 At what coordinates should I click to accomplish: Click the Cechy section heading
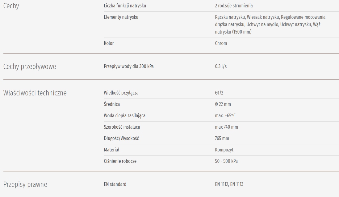point(11,6)
